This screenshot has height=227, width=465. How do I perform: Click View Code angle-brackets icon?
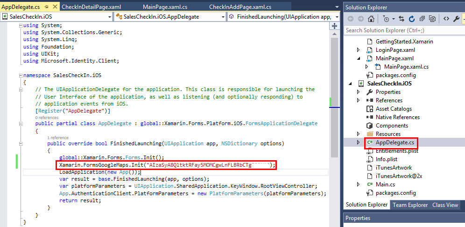click(x=446, y=19)
